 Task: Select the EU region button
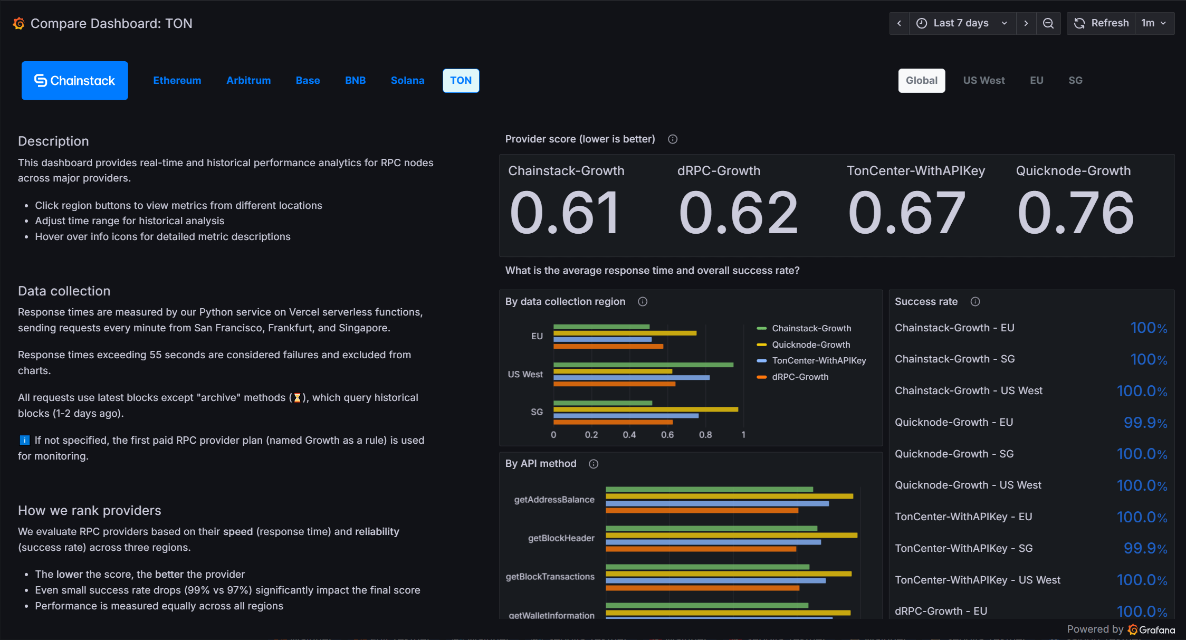[x=1037, y=80]
